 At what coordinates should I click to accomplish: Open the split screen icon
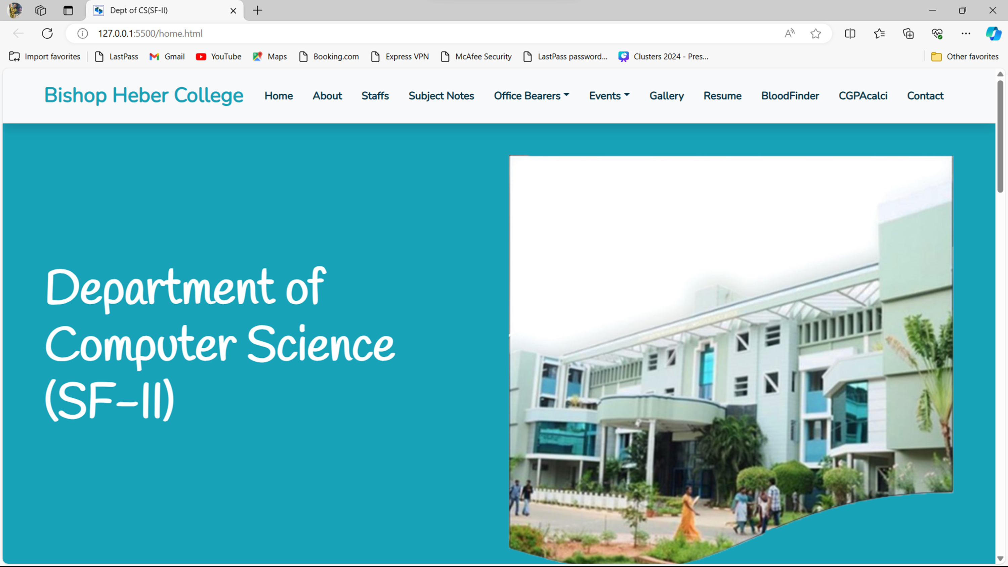(x=850, y=34)
